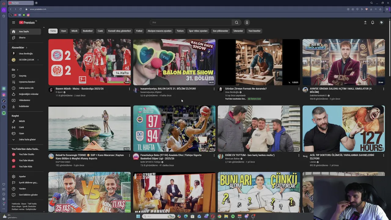391x220 pixels.
Task: Expand the Abonelikler section arrow
Action: click(27, 48)
